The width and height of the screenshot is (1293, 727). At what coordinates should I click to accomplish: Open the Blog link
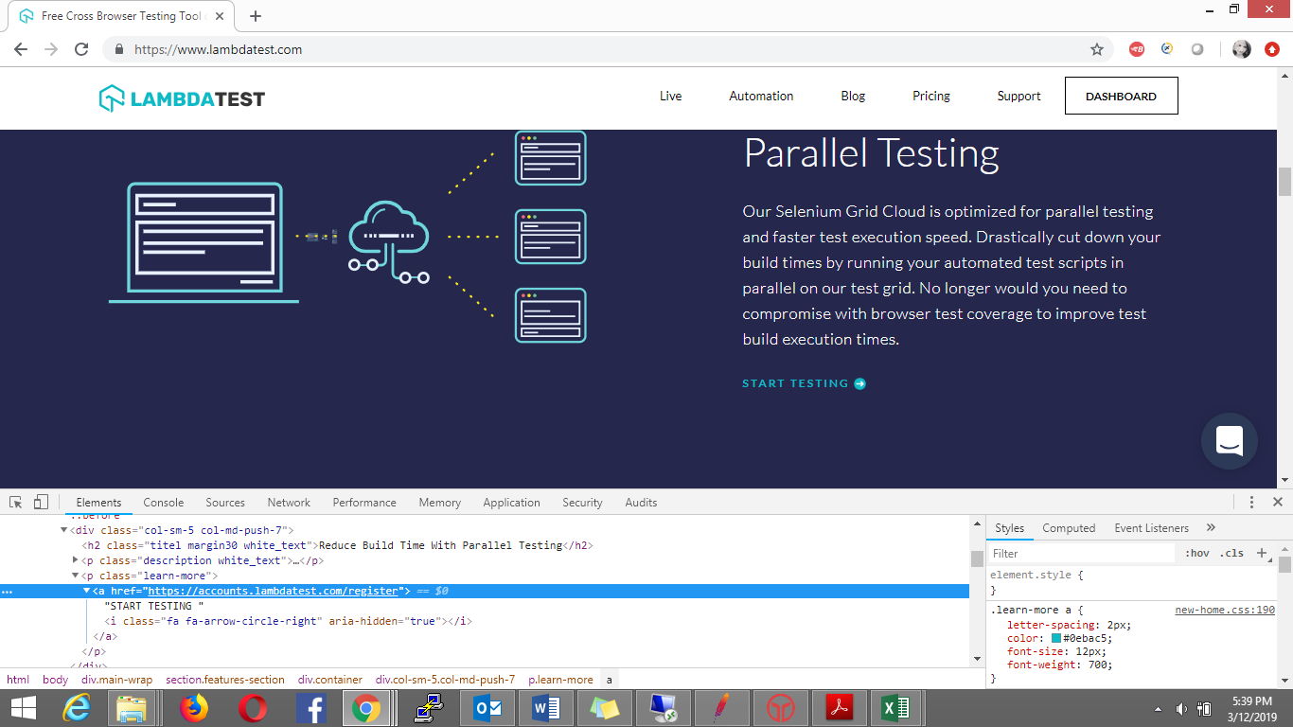853,96
